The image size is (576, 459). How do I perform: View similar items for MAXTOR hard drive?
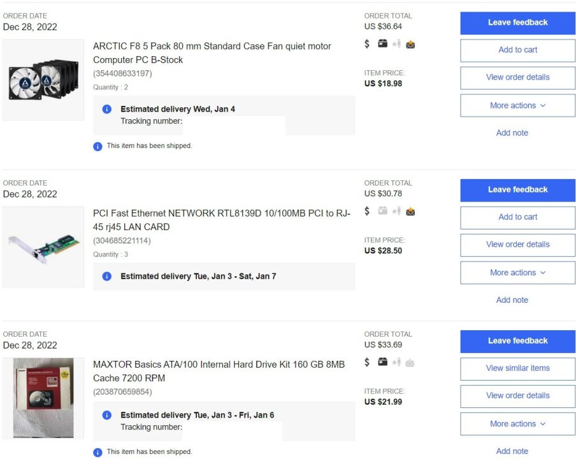pos(517,368)
